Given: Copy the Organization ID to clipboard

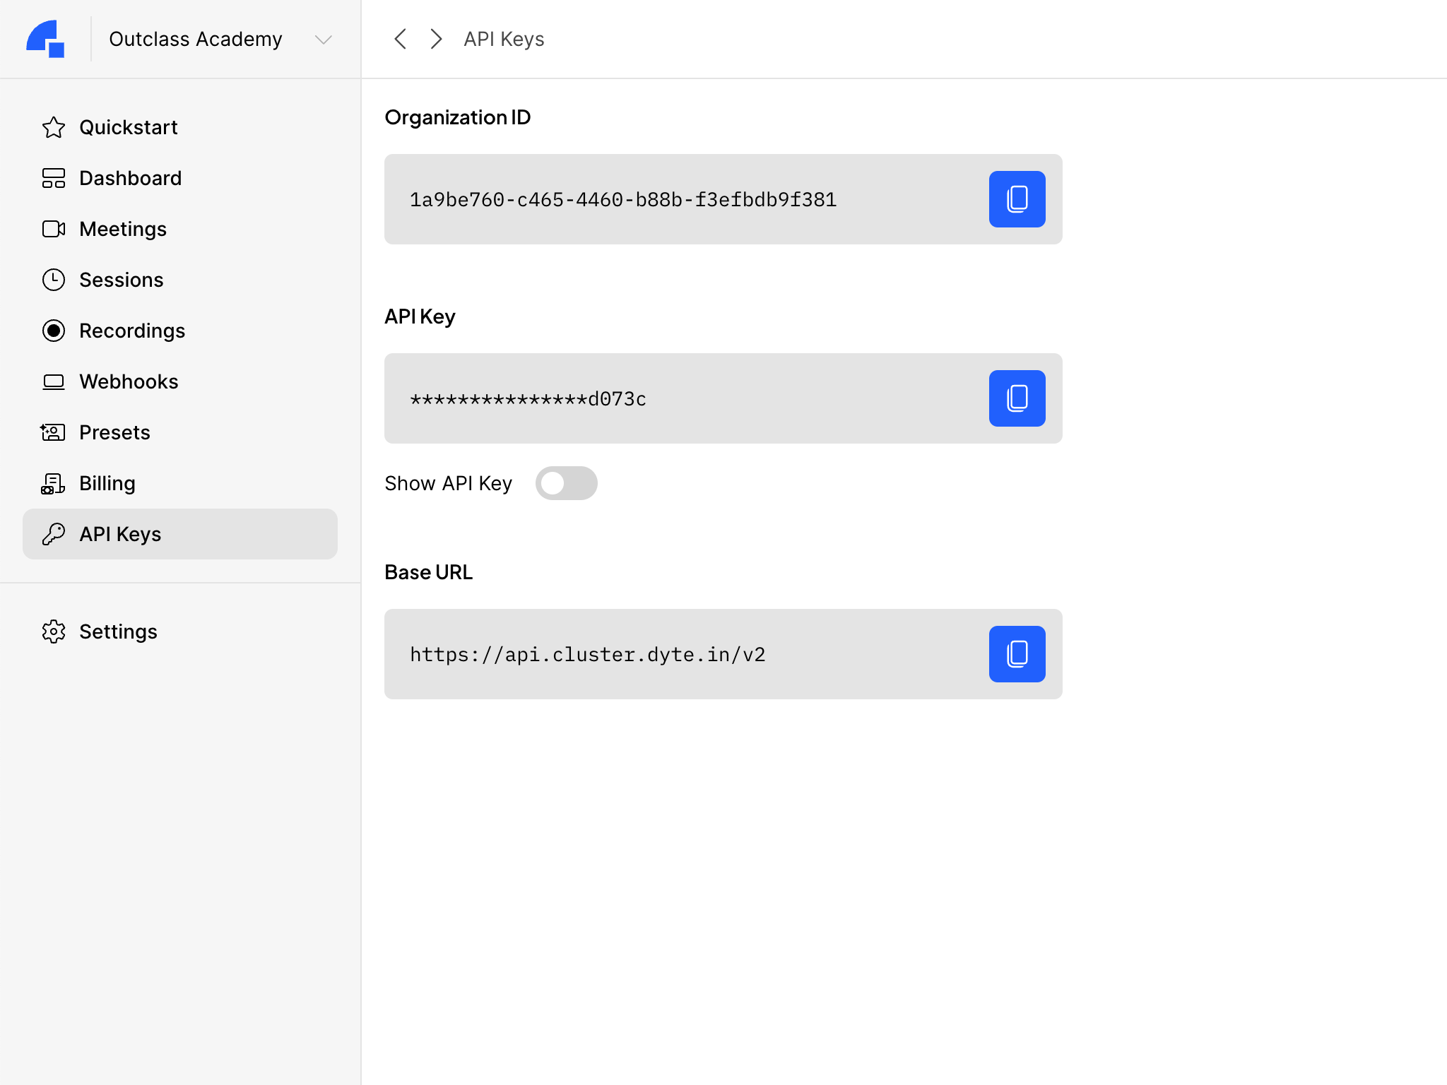Looking at the screenshot, I should [1017, 198].
